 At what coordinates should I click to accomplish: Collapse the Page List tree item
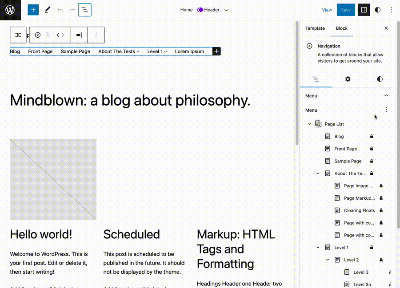tap(310, 124)
